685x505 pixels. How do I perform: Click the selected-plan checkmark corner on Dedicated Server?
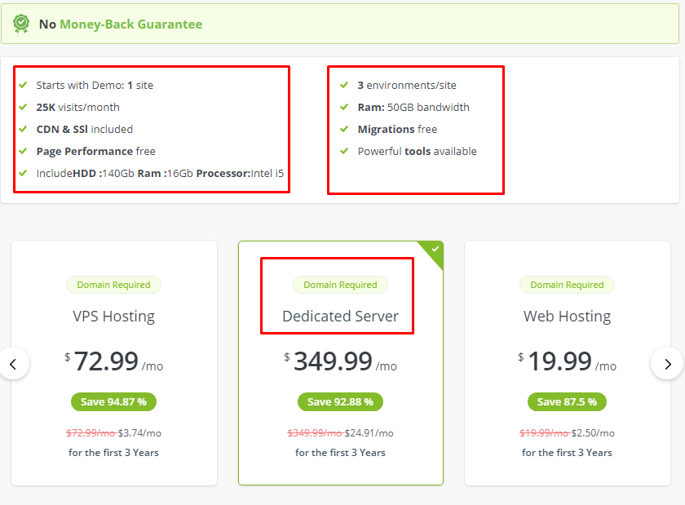(x=435, y=249)
